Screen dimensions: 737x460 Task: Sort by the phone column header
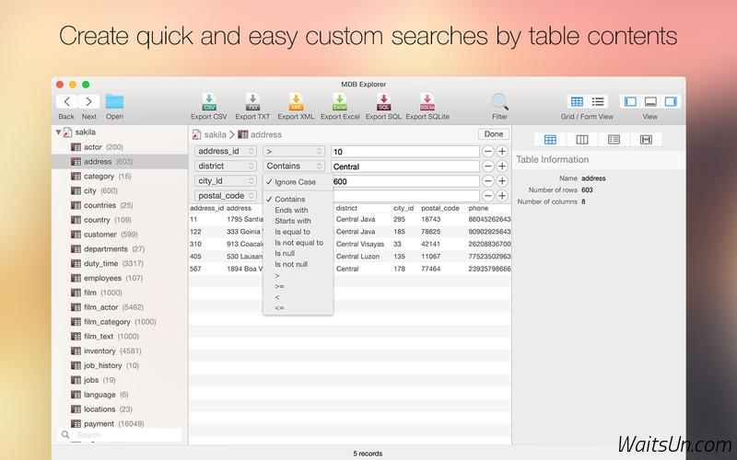point(478,208)
